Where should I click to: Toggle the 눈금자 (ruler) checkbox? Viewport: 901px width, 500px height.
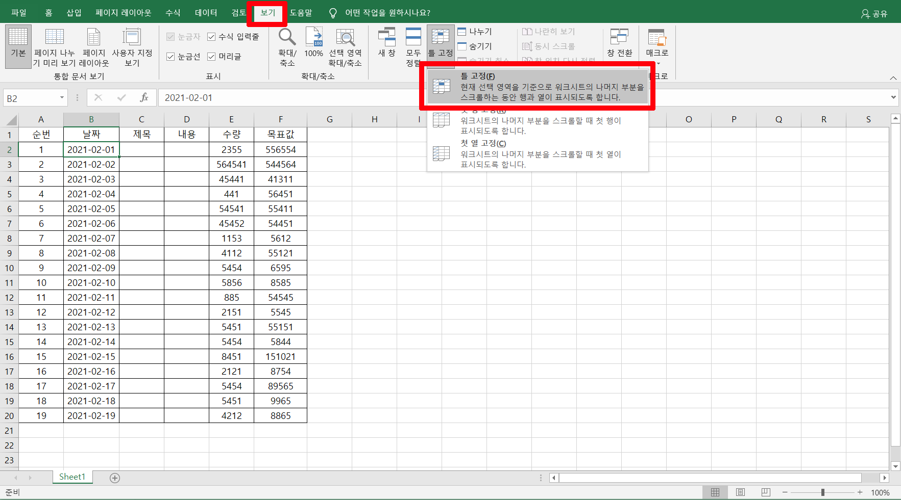click(x=171, y=37)
